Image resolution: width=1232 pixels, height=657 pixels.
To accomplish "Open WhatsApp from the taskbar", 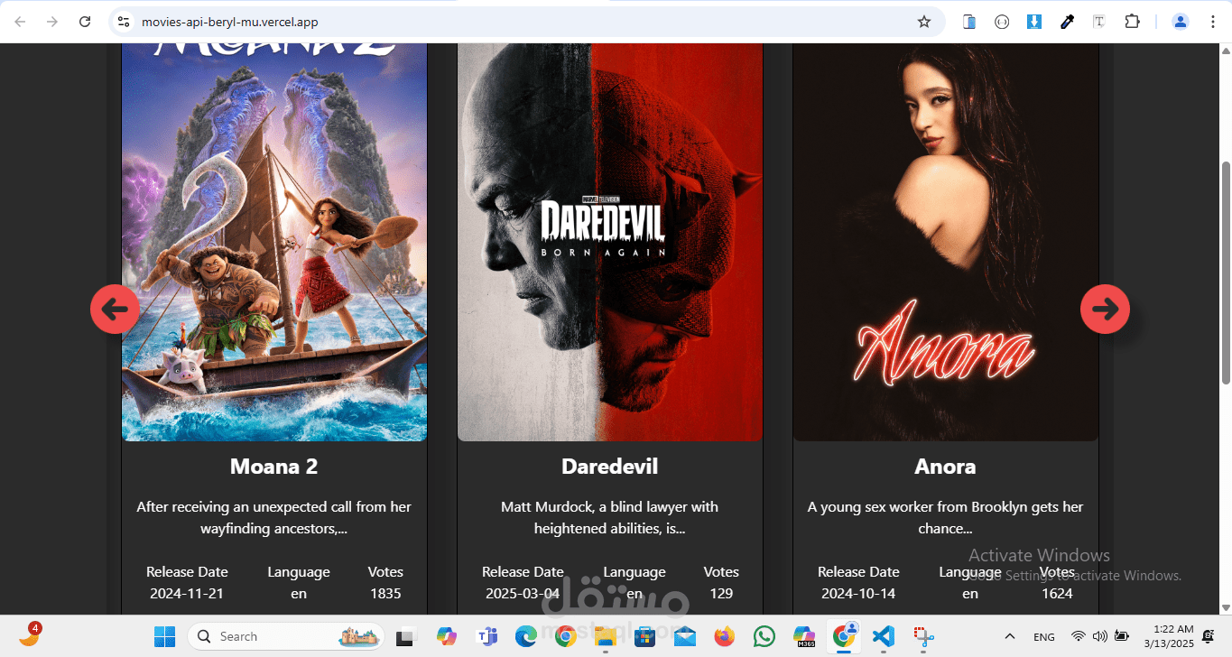I will click(x=764, y=636).
